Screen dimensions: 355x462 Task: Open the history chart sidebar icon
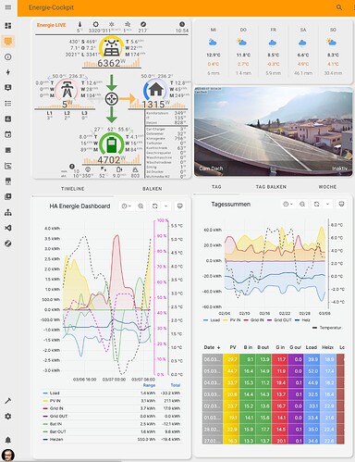tap(8, 166)
